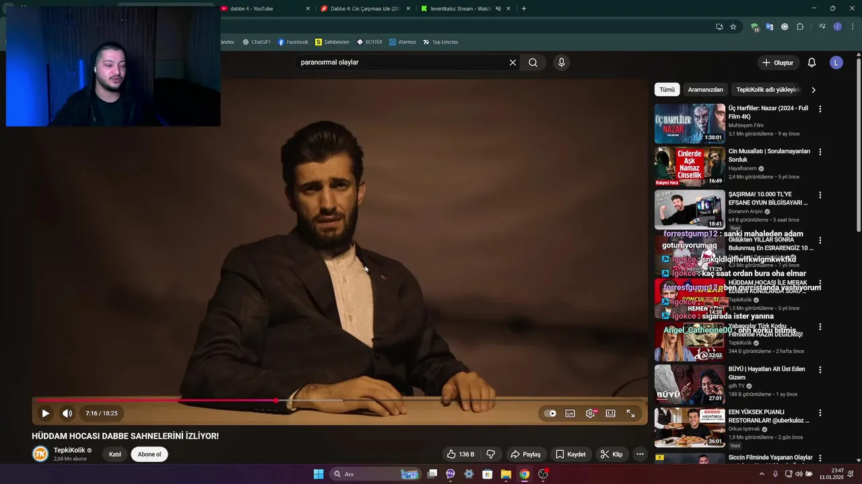Open TepkiKolik channel name link

[x=69, y=450]
